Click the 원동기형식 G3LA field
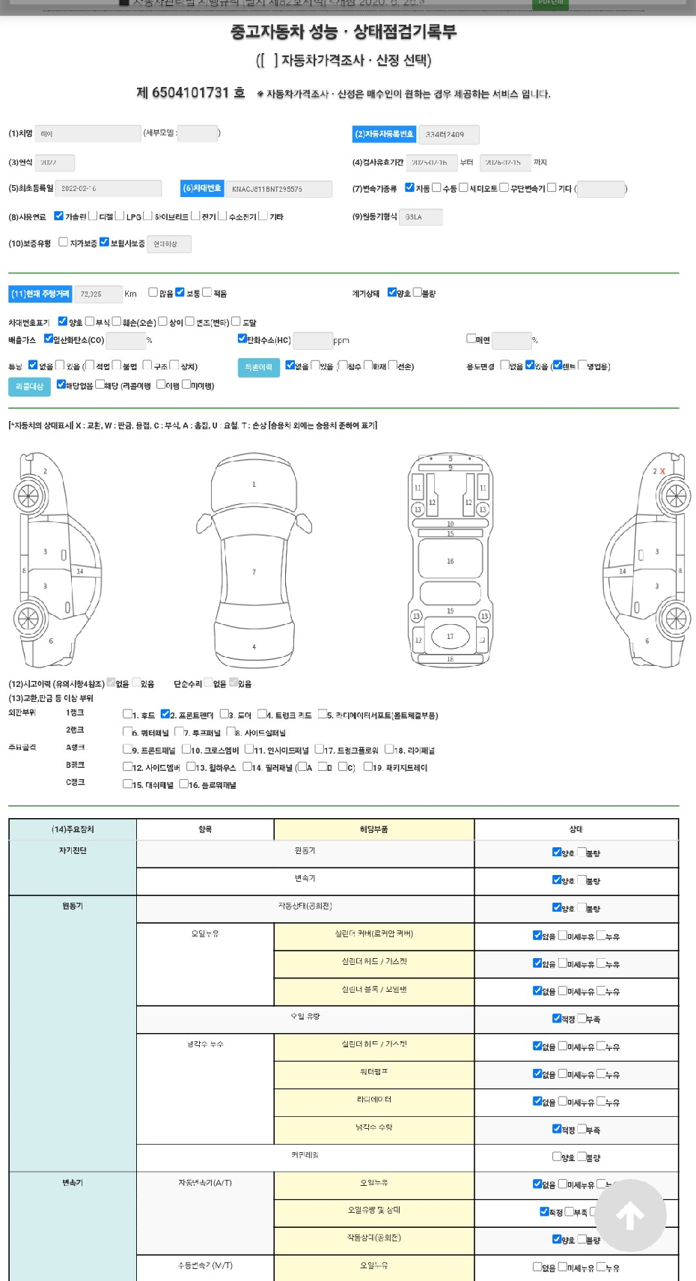Viewport: 696px width, 1281px height. click(421, 217)
